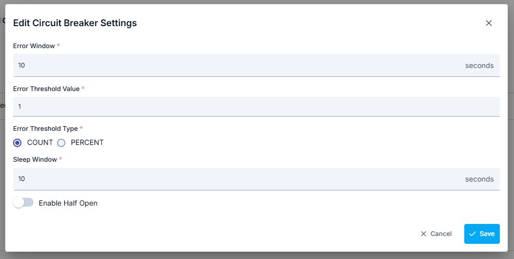Image resolution: width=514 pixels, height=259 pixels.
Task: Save the circuit breaker settings
Action: (482, 234)
